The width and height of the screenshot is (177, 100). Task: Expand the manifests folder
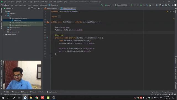pyautogui.click(x=6, y=14)
